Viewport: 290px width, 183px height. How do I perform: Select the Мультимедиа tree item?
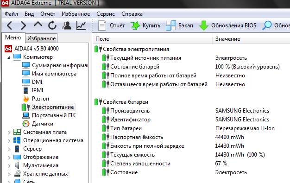pyautogui.click(x=36, y=165)
